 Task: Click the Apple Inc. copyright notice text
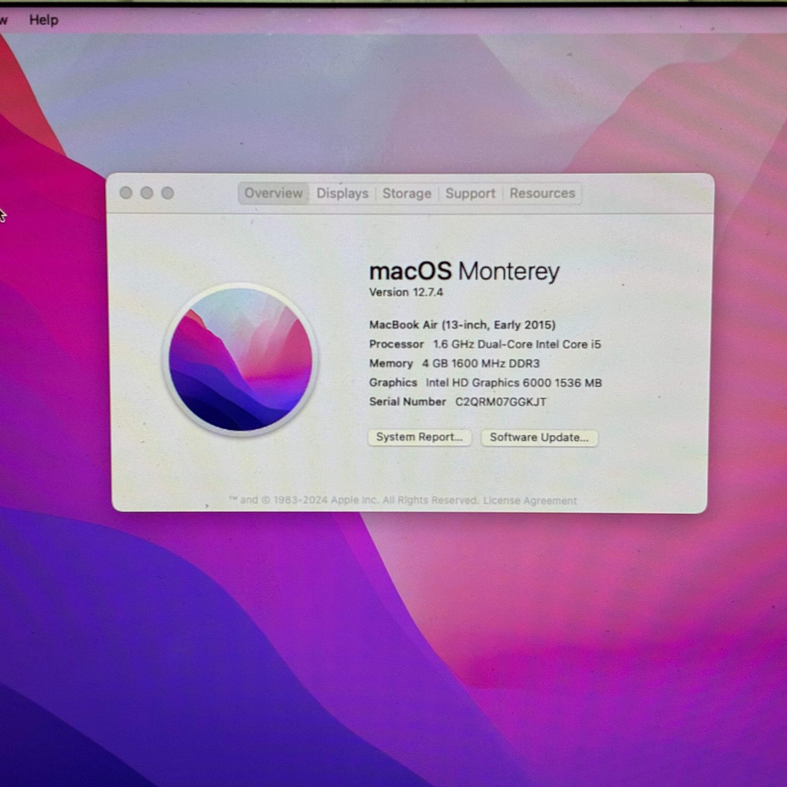[x=355, y=500]
